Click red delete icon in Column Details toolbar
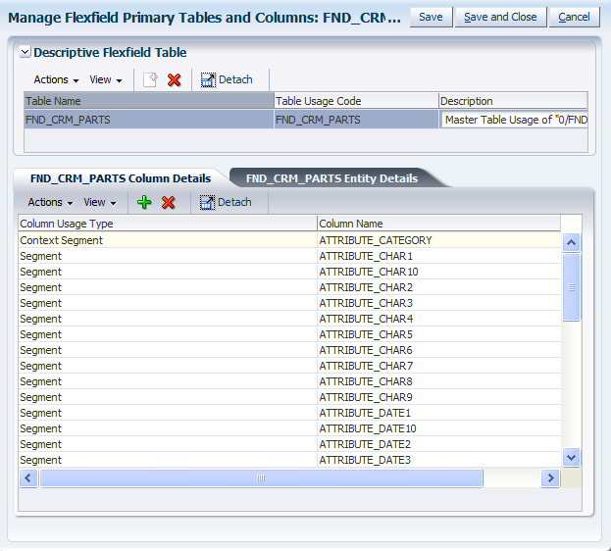Viewport: 611px width, 551px height. 169,202
